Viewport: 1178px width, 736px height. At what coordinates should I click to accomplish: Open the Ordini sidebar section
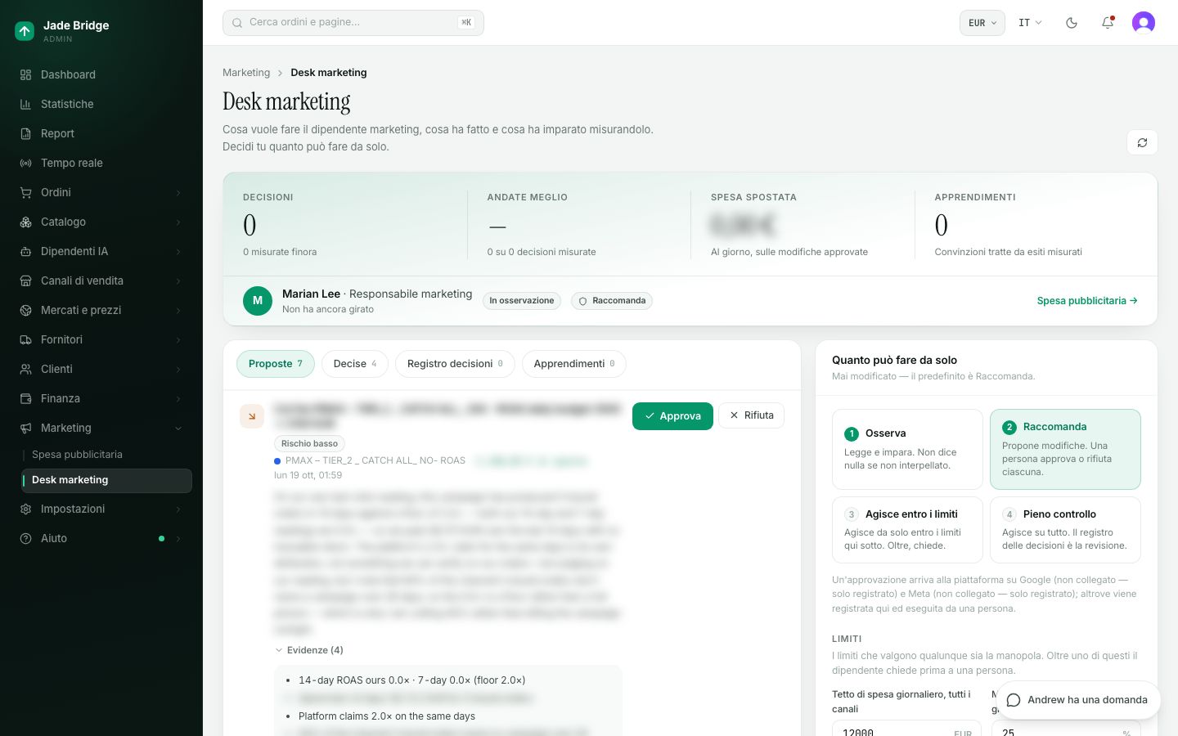point(101,192)
